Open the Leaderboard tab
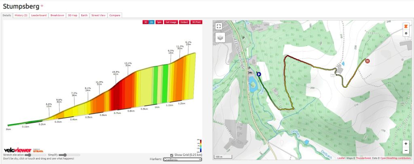The width and height of the screenshot is (414, 164). pyautogui.click(x=38, y=15)
